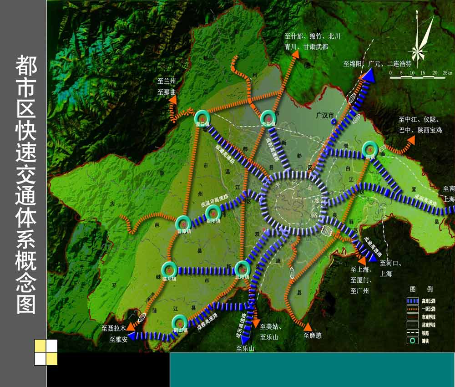The height and width of the screenshot is (387, 455).
Task: Click the 晋原镇 town ring marker
Action: pyautogui.click(x=183, y=223)
